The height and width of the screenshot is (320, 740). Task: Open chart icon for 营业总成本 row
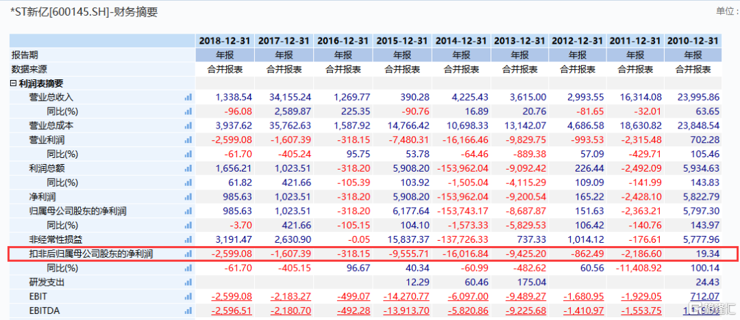pos(188,126)
